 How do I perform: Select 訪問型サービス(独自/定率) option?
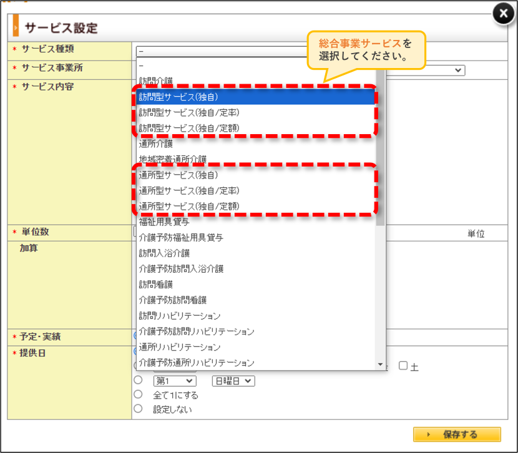[256, 112]
